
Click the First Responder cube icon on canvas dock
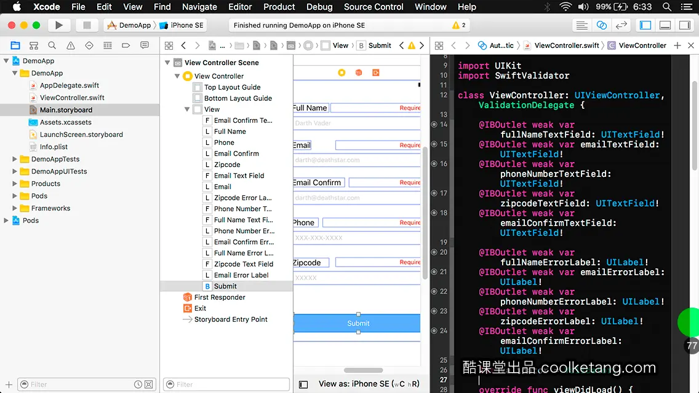(x=358, y=72)
